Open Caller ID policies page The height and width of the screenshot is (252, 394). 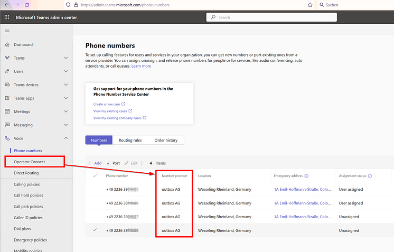[28, 218]
